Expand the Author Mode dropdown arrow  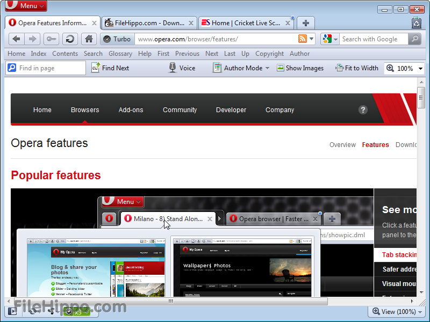[267, 68]
